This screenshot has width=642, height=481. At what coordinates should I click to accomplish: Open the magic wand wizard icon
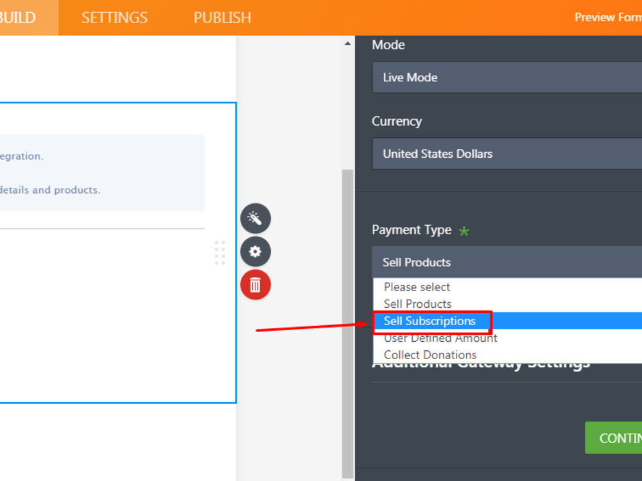[x=255, y=219]
